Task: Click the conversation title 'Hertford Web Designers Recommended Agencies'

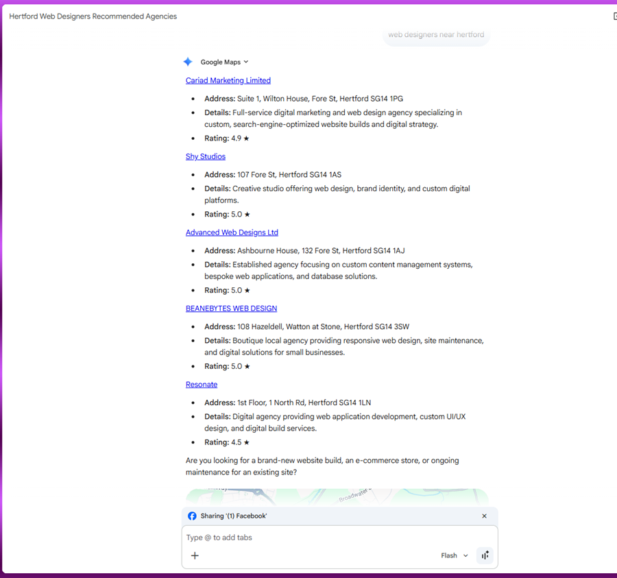Action: coord(93,16)
